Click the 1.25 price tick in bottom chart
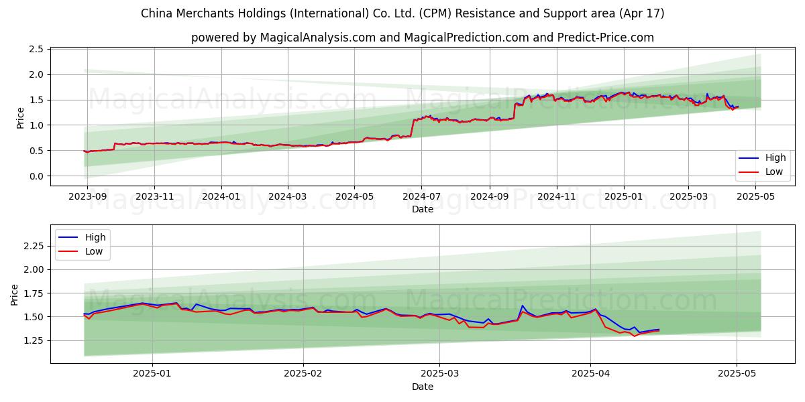805x402 pixels. [x=34, y=340]
